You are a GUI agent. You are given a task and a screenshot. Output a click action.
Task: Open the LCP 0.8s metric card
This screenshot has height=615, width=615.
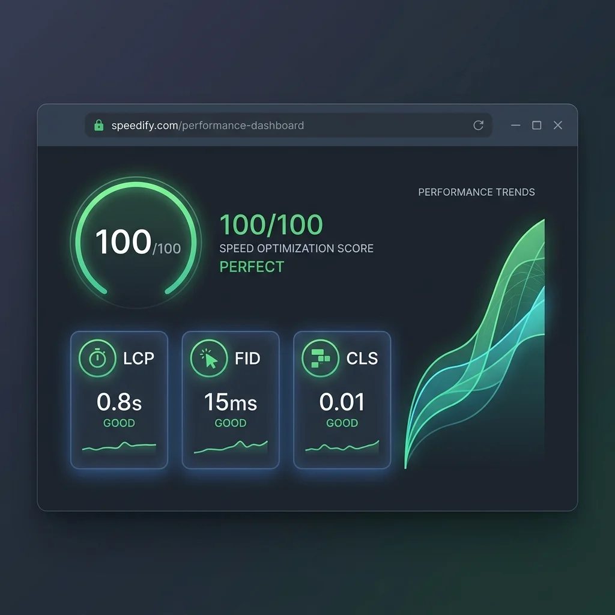[x=120, y=399]
